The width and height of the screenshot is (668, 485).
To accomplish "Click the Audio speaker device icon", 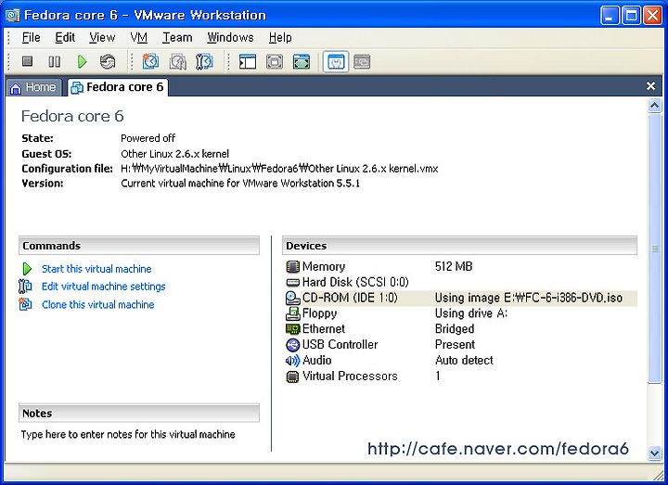I will [292, 361].
